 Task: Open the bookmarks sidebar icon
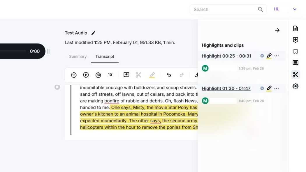[x=296, y=52]
